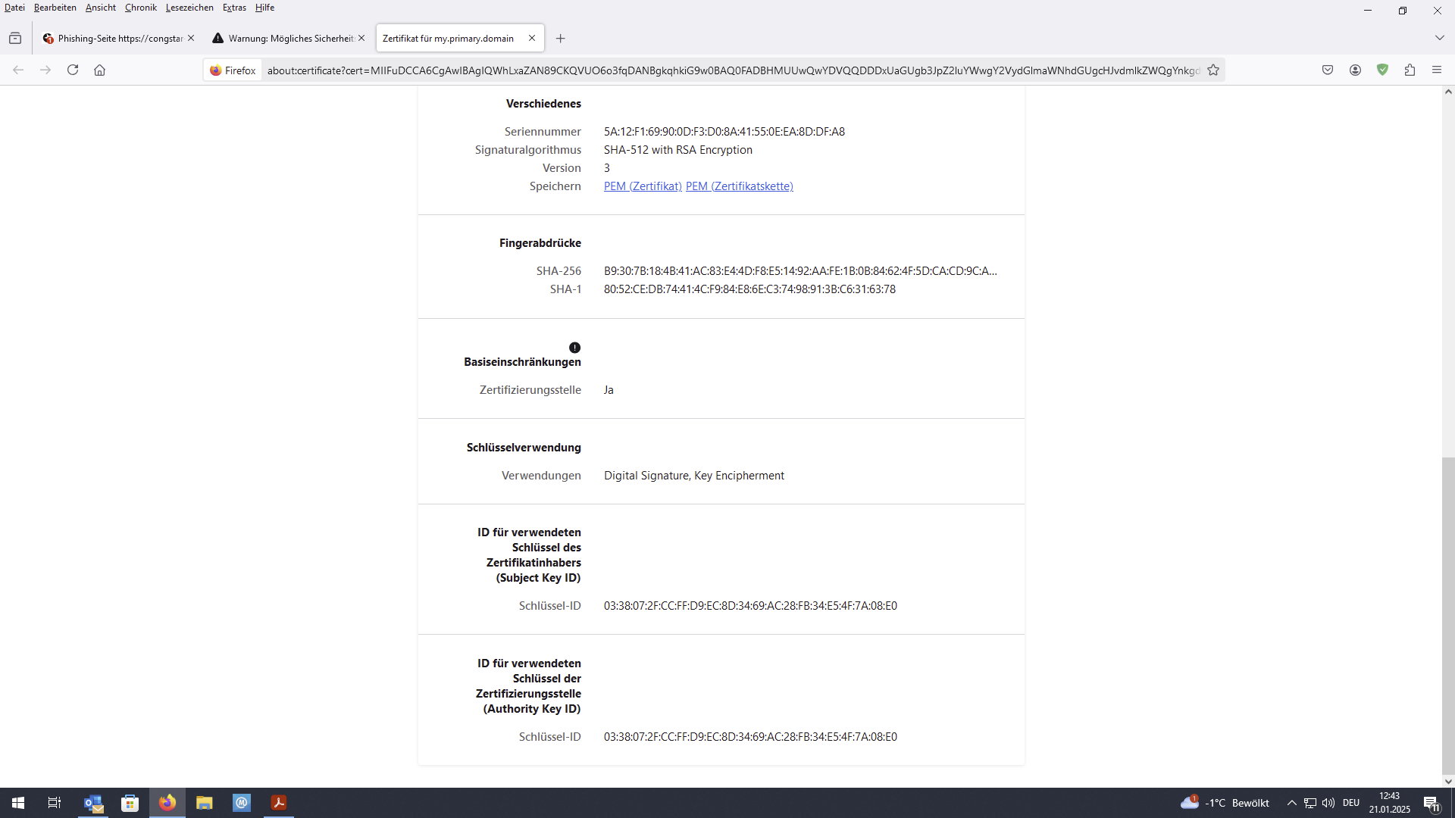Click the reload page icon
The height and width of the screenshot is (818, 1455).
point(73,70)
